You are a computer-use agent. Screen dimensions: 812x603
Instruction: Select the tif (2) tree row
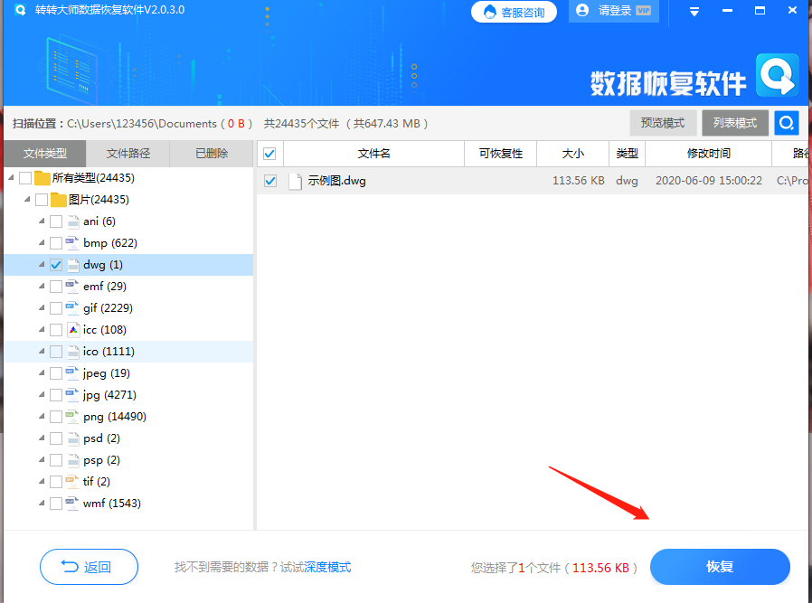(x=128, y=482)
